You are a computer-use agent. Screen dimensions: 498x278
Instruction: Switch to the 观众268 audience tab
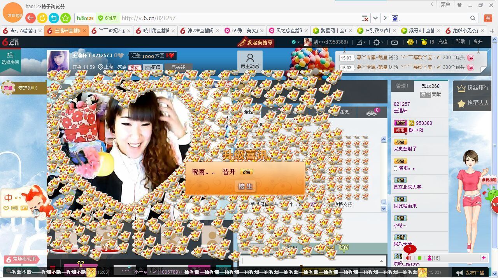coord(431,86)
